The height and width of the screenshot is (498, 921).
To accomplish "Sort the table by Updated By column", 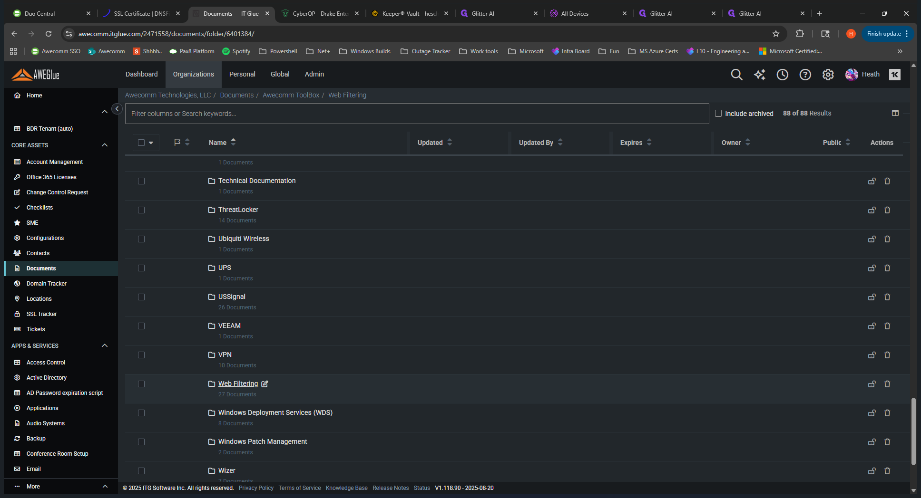I will pos(541,143).
